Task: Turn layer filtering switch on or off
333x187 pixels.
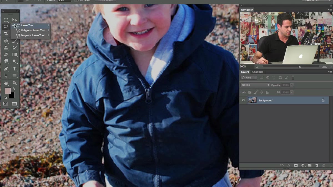Action: [293, 78]
